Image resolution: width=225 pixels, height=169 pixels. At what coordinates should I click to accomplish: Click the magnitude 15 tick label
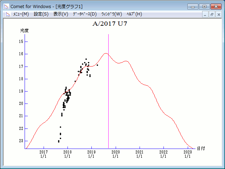[21, 42]
